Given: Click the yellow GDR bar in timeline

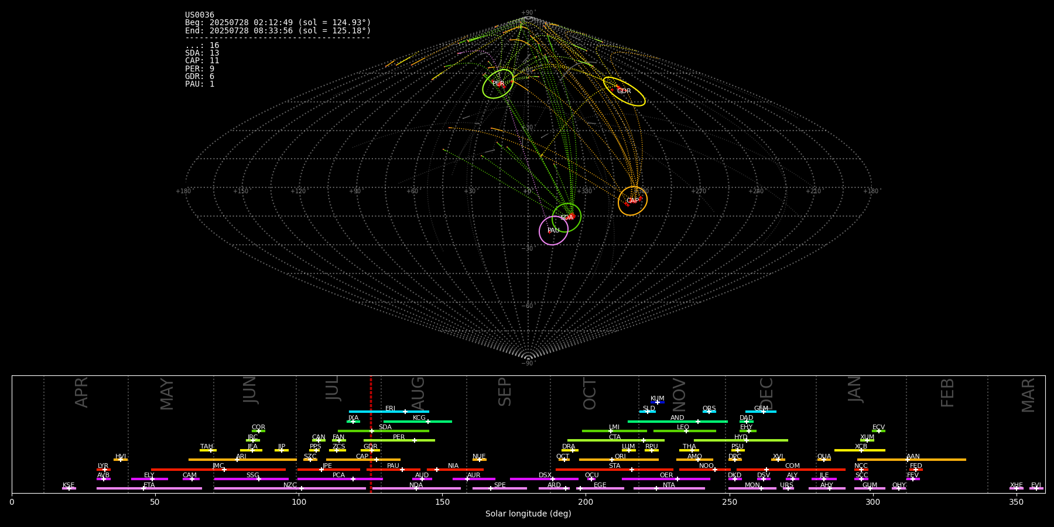Looking at the screenshot, I should point(371,450).
